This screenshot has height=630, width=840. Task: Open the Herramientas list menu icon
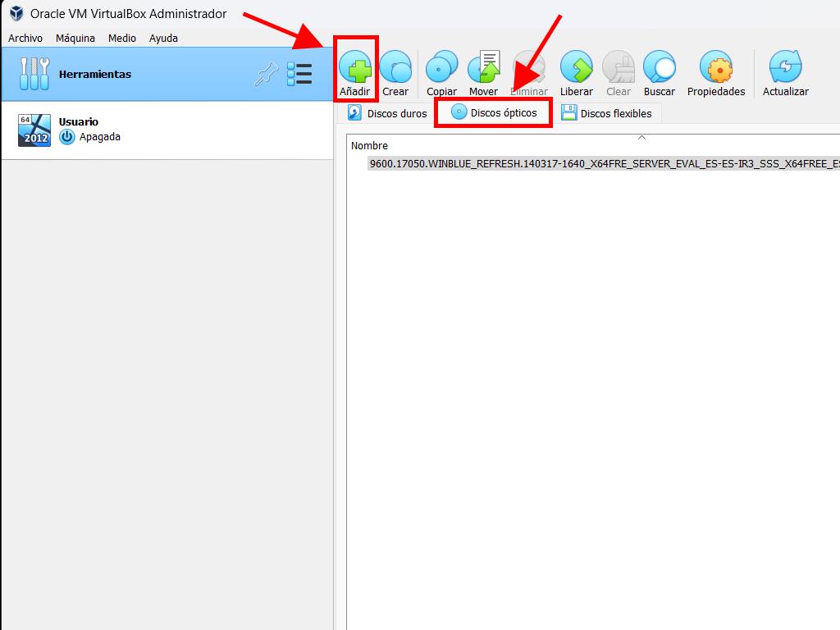(299, 74)
